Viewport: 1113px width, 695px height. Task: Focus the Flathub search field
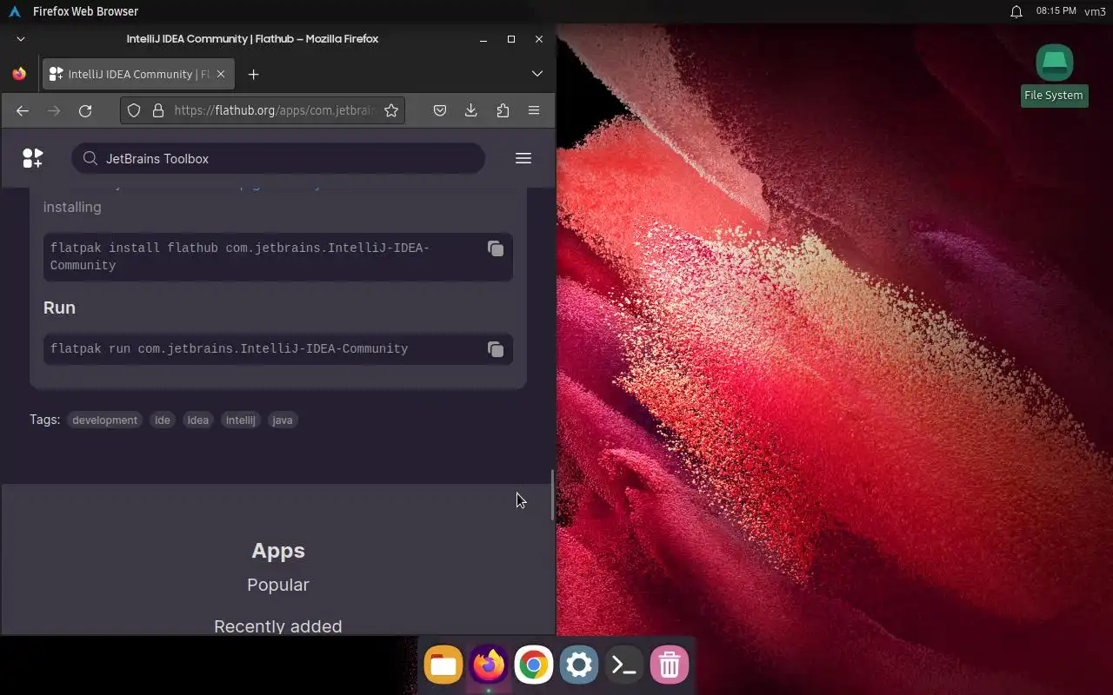278,158
